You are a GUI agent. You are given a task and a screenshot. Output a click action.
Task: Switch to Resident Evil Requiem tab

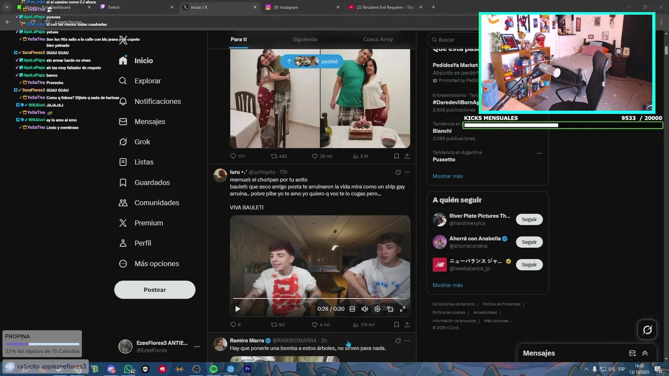click(x=385, y=7)
